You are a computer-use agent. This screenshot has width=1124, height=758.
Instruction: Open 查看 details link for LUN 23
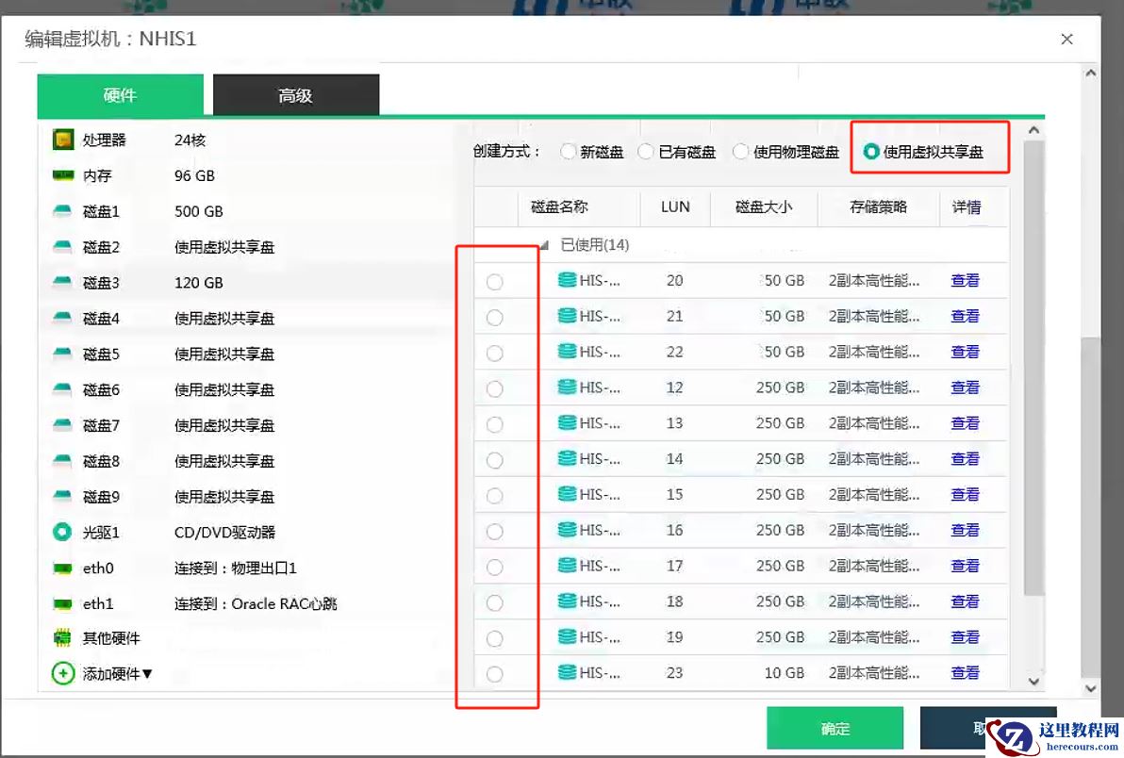pos(965,673)
